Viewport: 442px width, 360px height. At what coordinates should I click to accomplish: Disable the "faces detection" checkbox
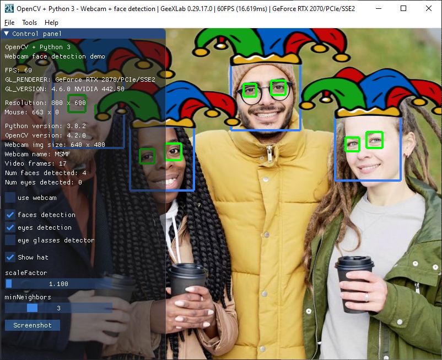pos(9,215)
